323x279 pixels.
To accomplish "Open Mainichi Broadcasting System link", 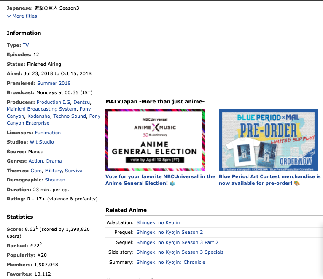I will (41, 109).
